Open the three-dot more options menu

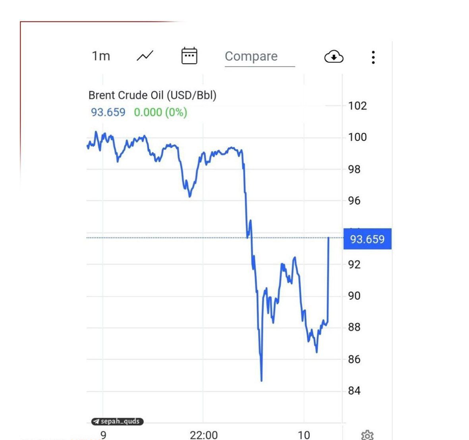coord(373,57)
